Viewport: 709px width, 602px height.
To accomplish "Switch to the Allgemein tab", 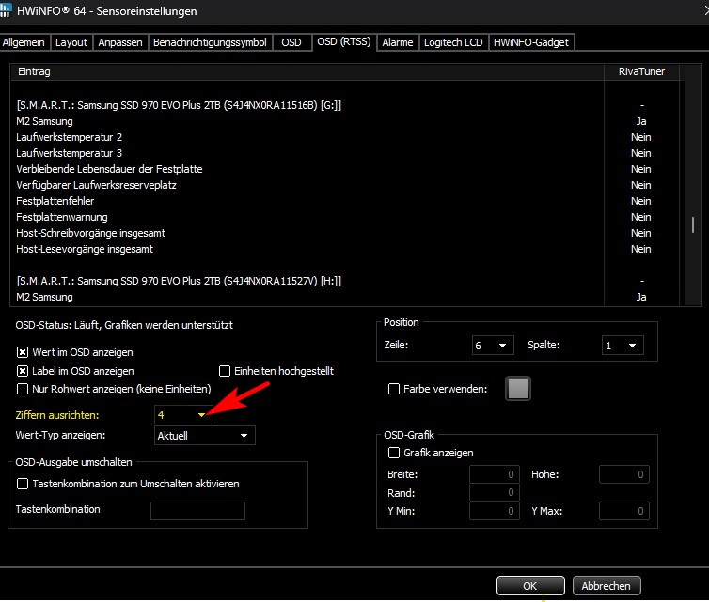I will pos(24,42).
